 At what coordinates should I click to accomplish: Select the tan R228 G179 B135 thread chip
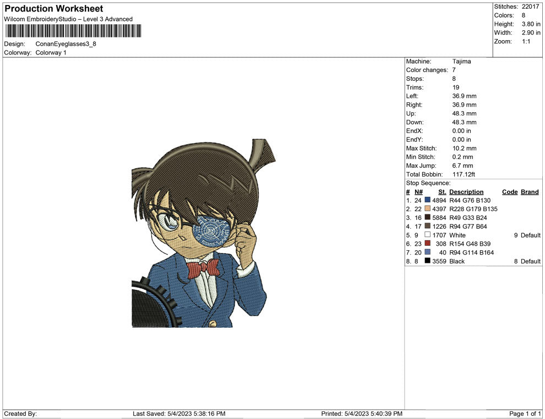click(x=427, y=209)
